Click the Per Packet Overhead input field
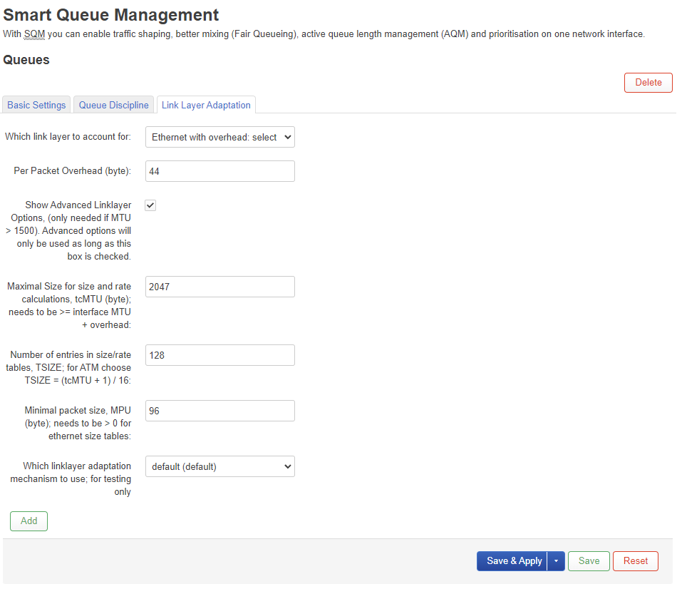677x589 pixels. point(219,171)
